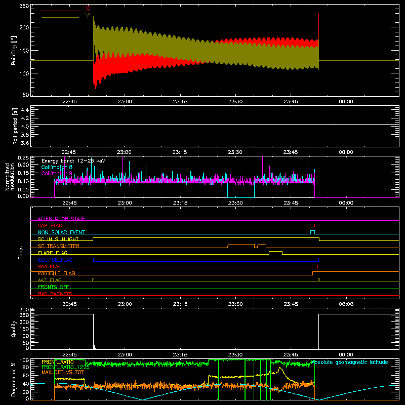
Task: Click the 23:45 label under the Flags plot
Action: [291, 304]
